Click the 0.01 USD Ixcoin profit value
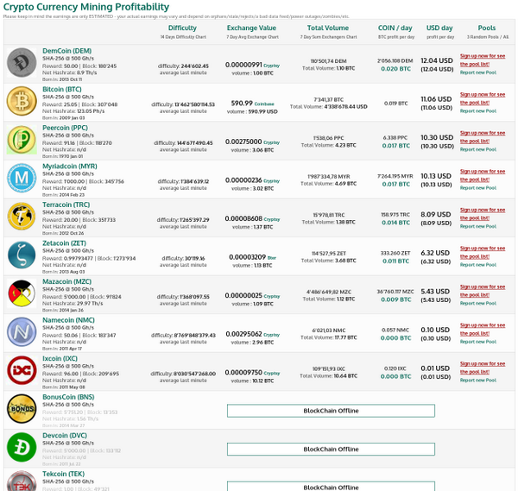 click(x=435, y=368)
